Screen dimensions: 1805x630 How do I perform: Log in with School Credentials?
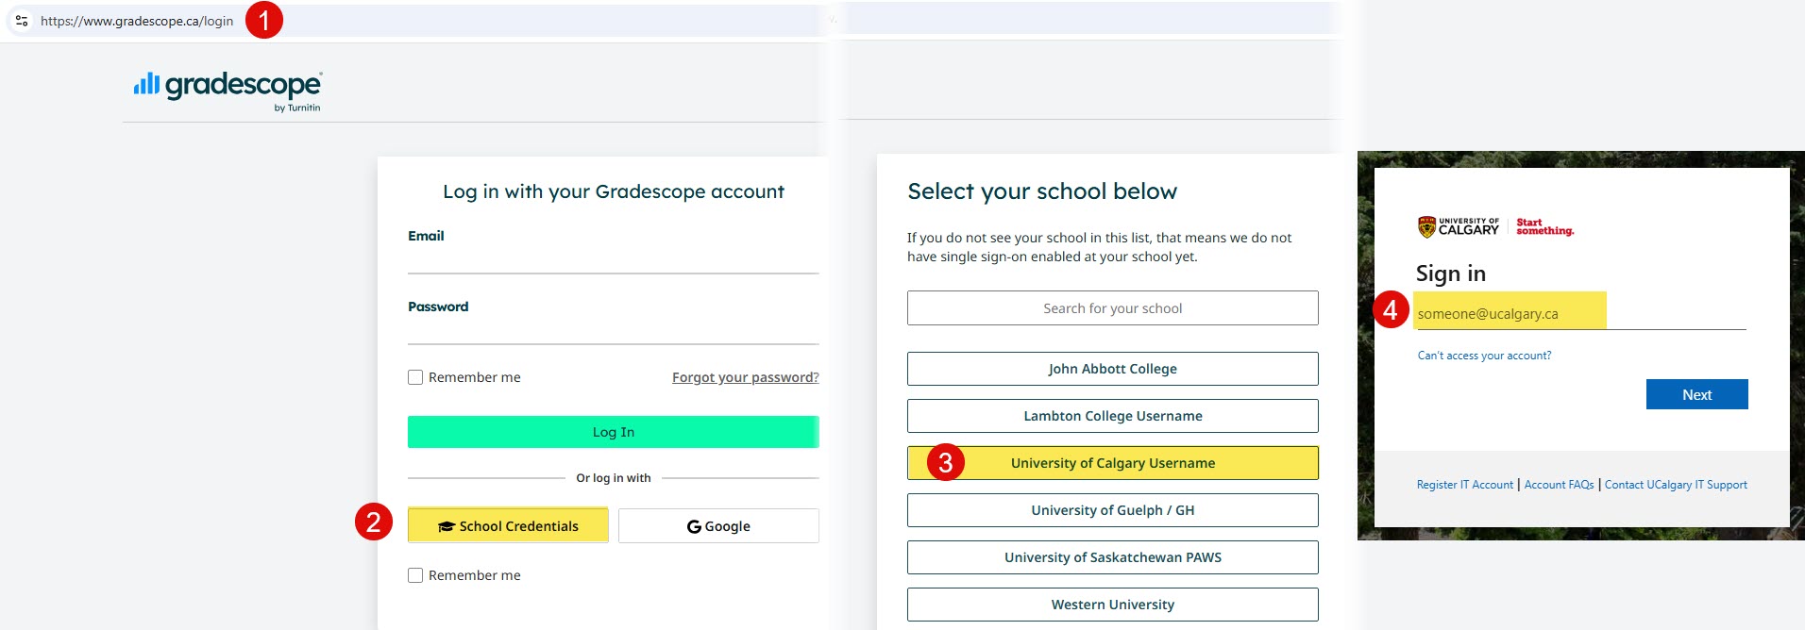tap(508, 526)
